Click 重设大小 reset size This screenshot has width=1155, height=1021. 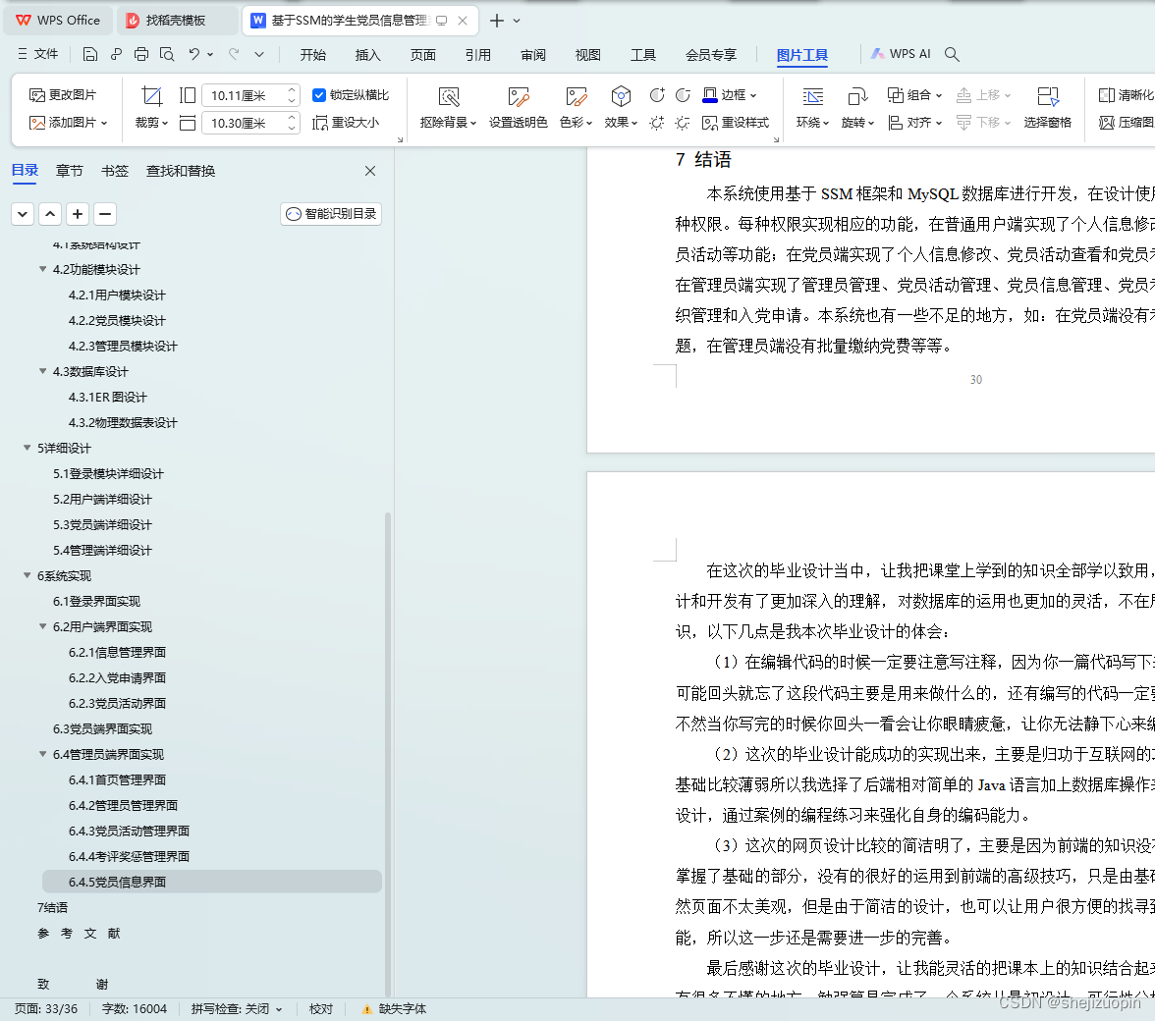tap(346, 122)
